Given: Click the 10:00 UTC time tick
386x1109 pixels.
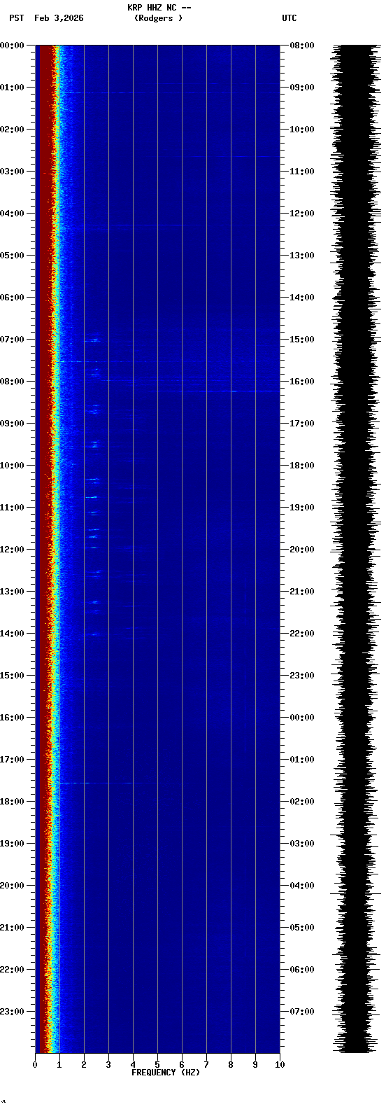Looking at the screenshot, I should click(302, 130).
